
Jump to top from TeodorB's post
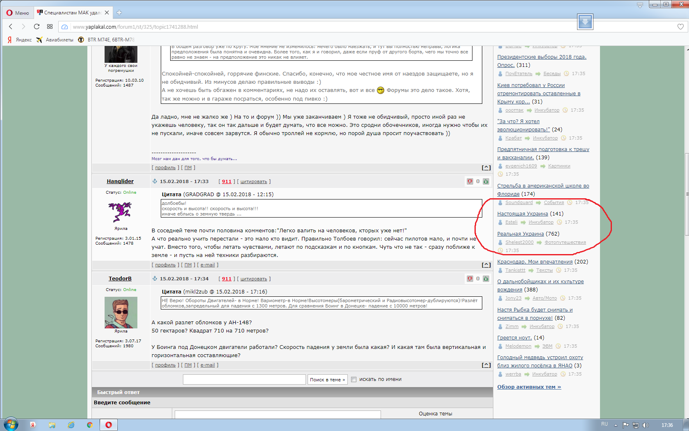[486, 365]
